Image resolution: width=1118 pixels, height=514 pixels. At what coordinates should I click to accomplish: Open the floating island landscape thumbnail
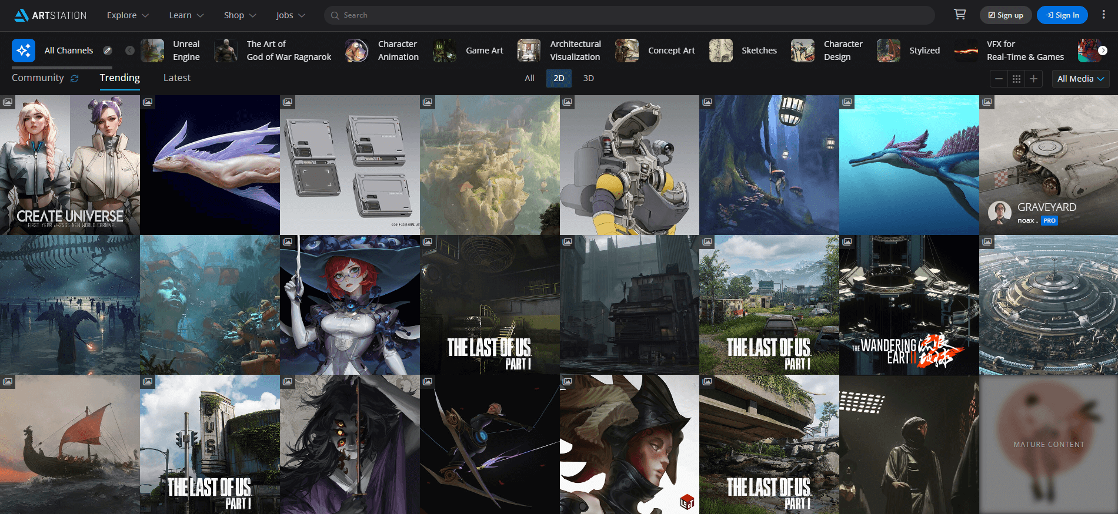490,165
